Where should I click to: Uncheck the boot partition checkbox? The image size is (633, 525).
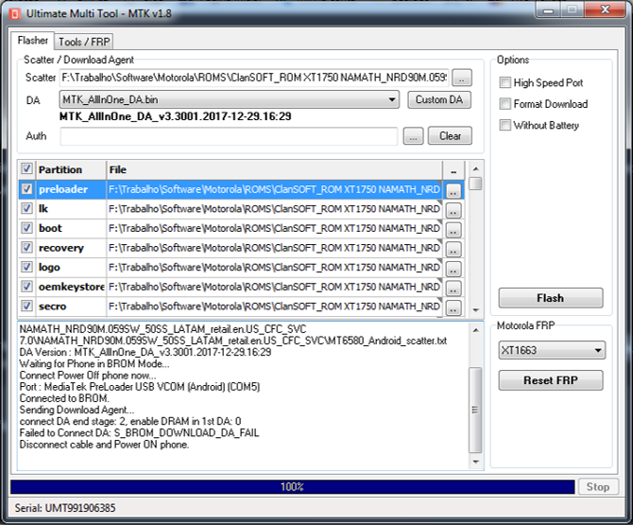26,228
